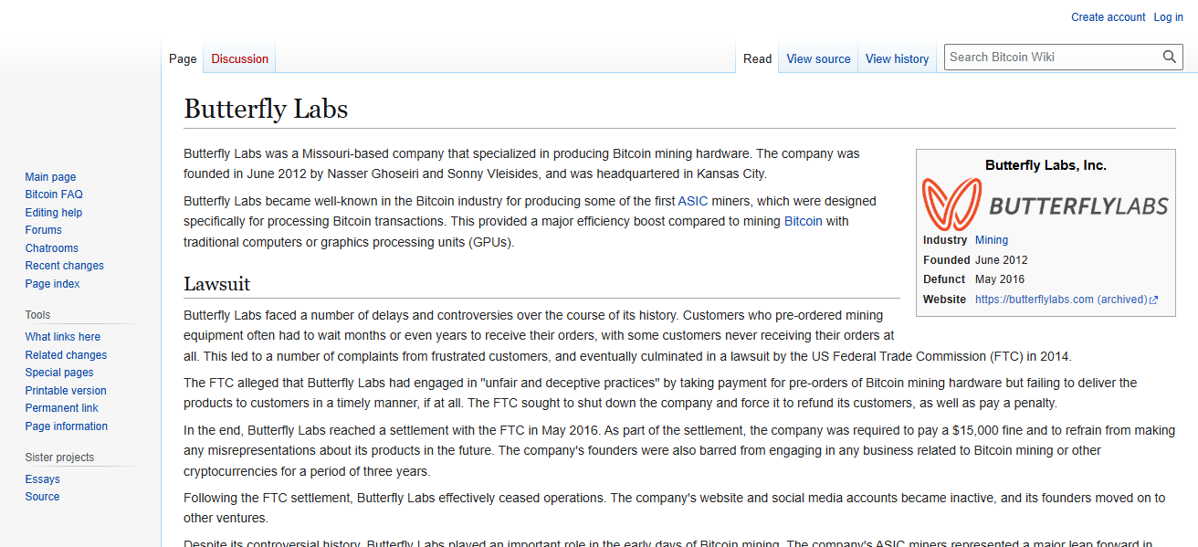This screenshot has height=547, width=1198.
Task: Click the search magnifier icon
Action: [x=1170, y=57]
